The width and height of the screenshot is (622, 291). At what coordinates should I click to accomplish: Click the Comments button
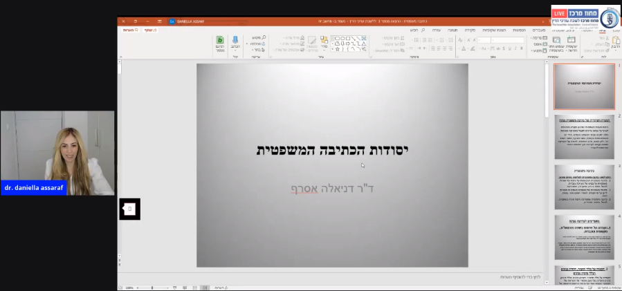[x=131, y=30]
